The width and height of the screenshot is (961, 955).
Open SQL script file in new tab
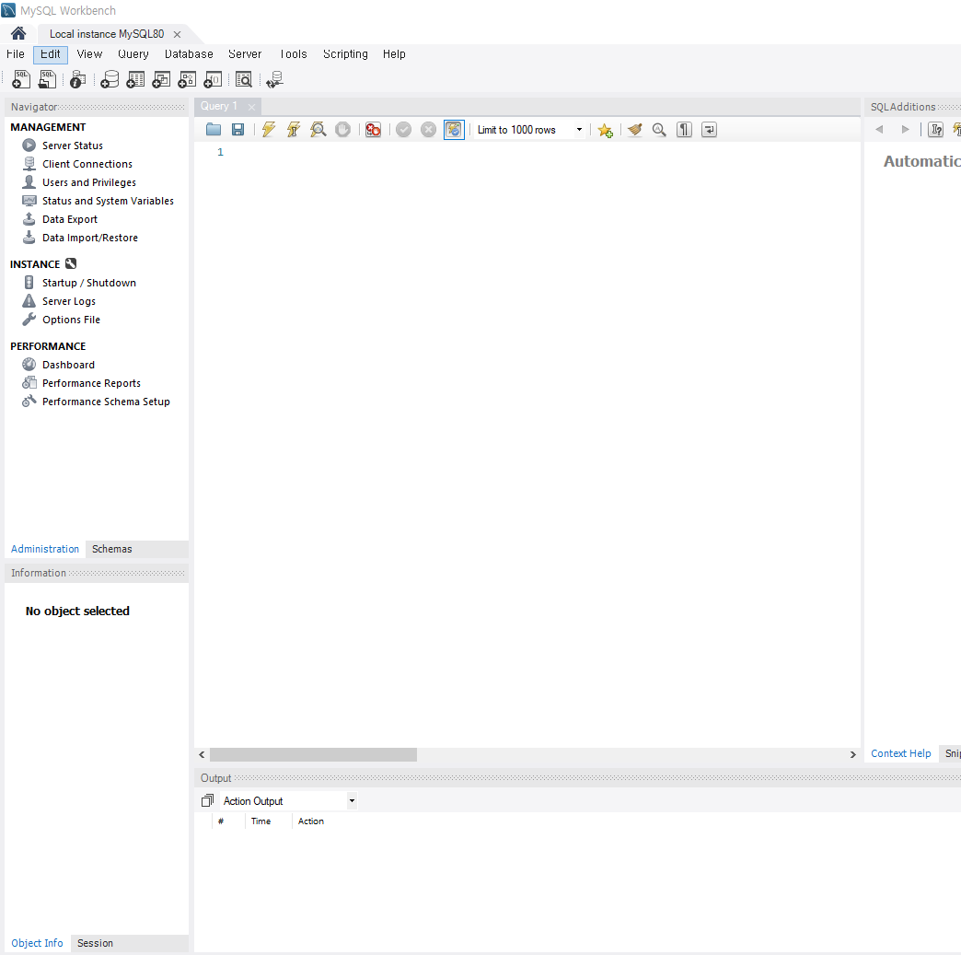47,79
